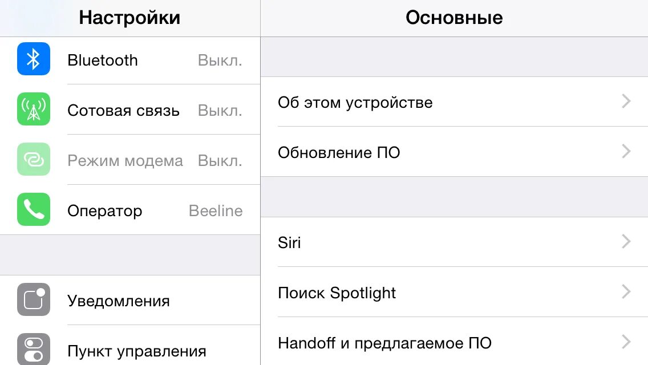Expand the Об этом устройстве chevron
The image size is (648, 365).
626,102
